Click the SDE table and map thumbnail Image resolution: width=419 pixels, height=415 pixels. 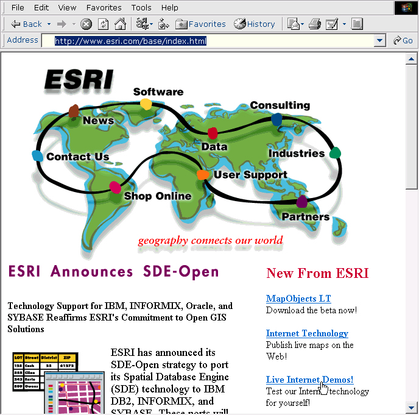pyautogui.click(x=58, y=383)
